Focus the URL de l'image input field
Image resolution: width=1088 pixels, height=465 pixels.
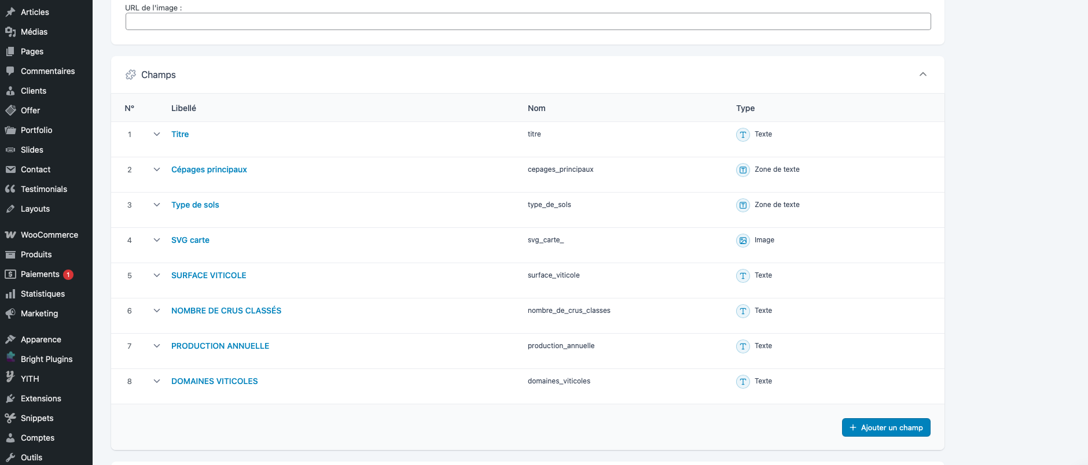point(528,21)
